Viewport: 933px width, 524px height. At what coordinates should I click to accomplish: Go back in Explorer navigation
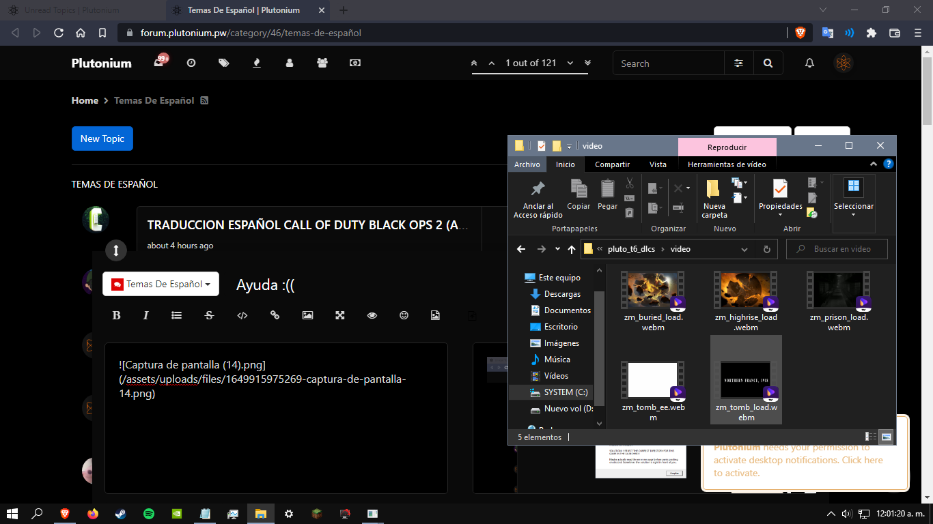521,249
